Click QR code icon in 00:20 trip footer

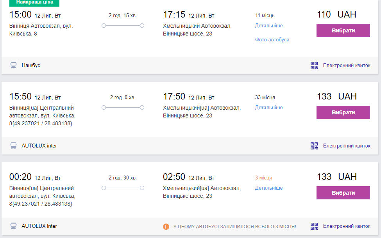[x=314, y=226]
